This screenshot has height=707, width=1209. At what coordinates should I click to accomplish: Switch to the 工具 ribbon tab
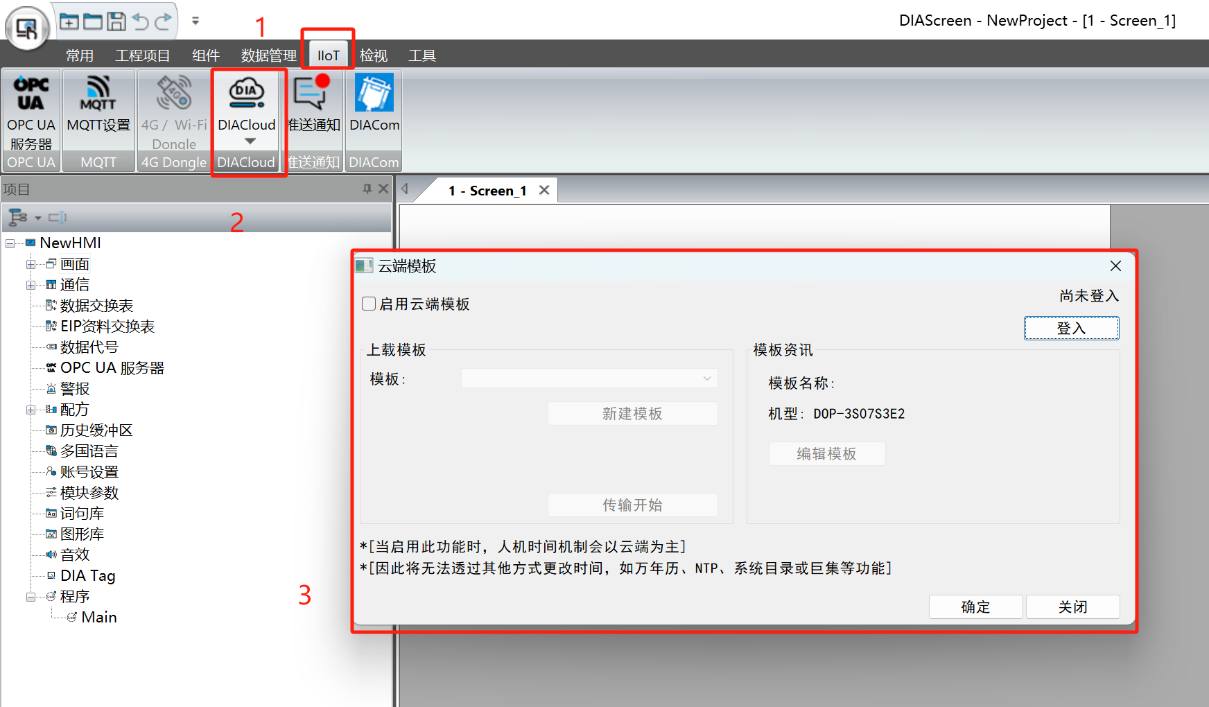tap(422, 55)
